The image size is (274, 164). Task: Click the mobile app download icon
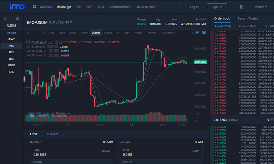pyautogui.click(x=242, y=7)
